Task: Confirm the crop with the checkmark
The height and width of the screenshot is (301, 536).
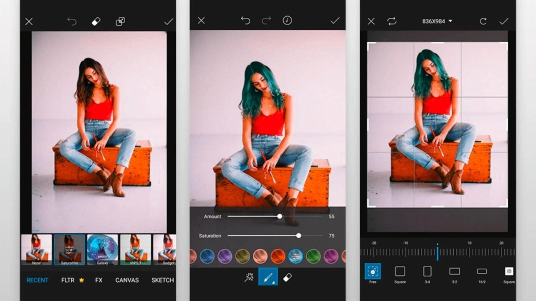Action: pos(504,21)
